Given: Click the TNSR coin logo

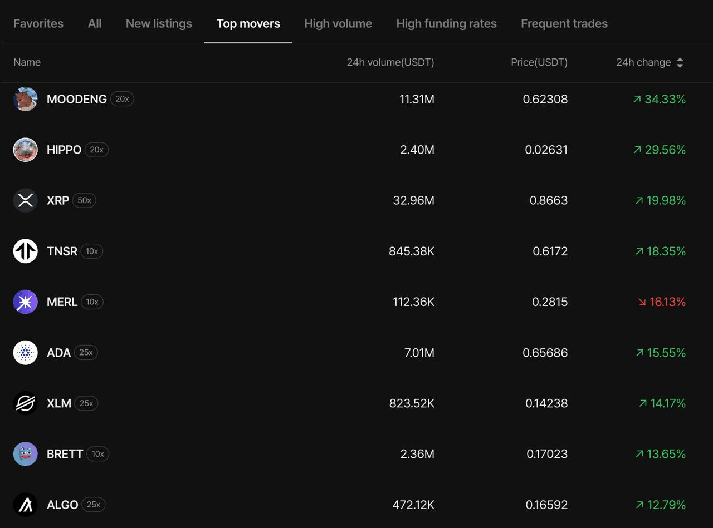Looking at the screenshot, I should tap(25, 251).
